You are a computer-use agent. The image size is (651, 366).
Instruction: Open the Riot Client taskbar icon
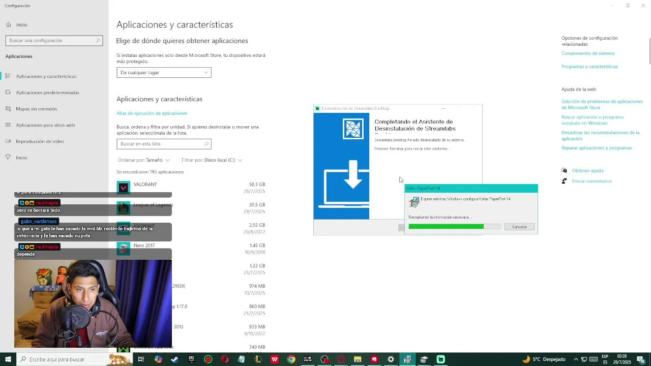[374, 359]
